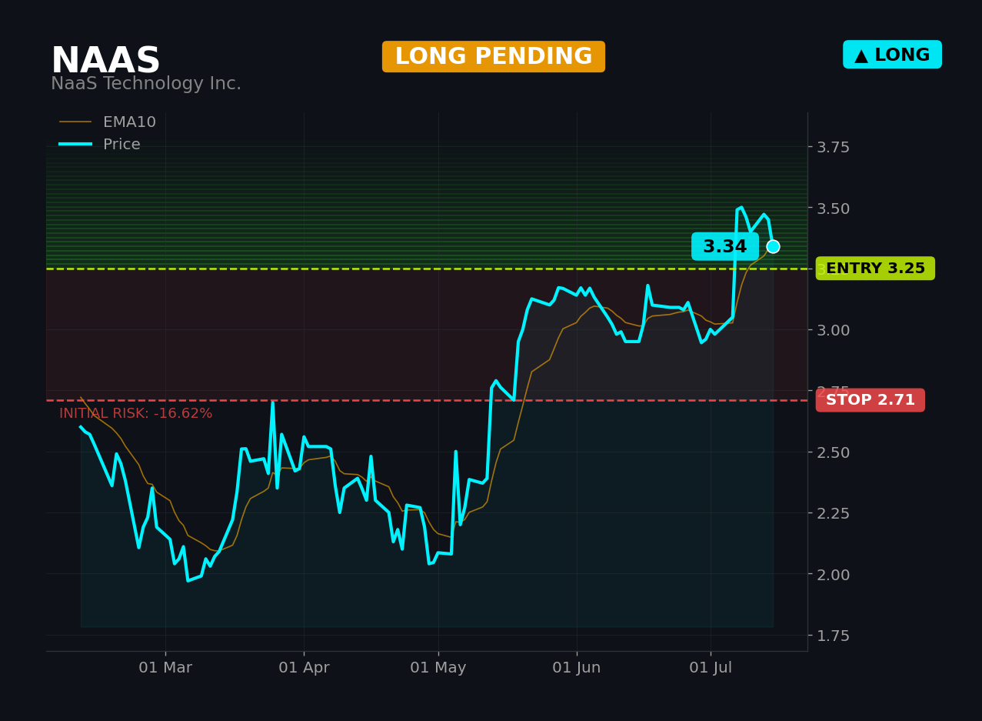982x721 pixels.
Task: Click the LONG PENDING status badge
Action: [494, 57]
